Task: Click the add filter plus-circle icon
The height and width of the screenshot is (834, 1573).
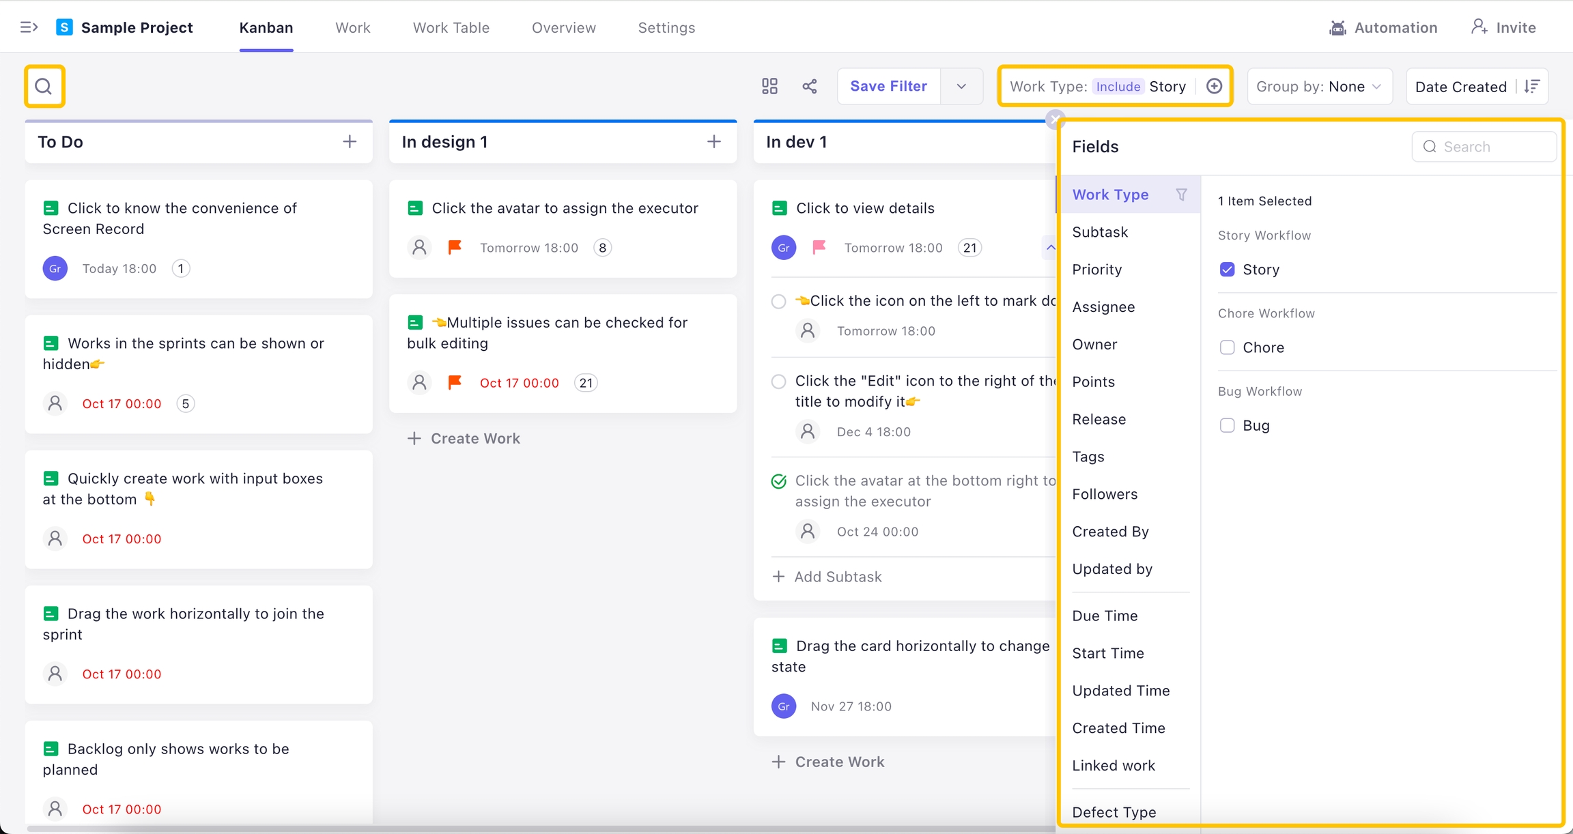Action: 1214,86
